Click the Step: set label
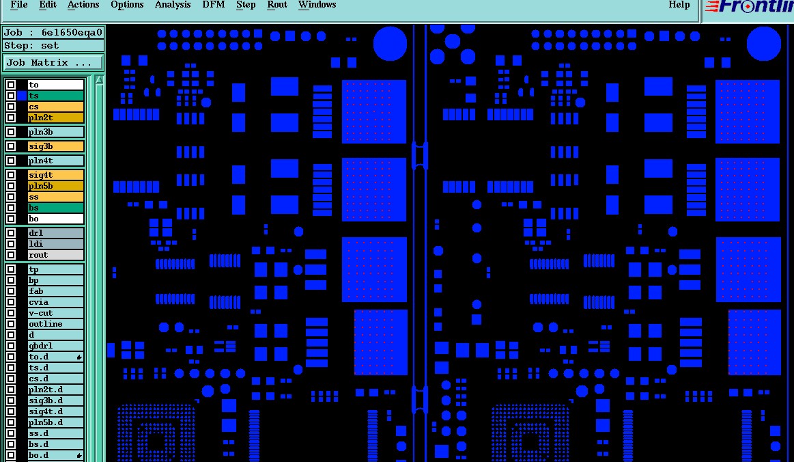This screenshot has width=794, height=462. click(x=53, y=46)
